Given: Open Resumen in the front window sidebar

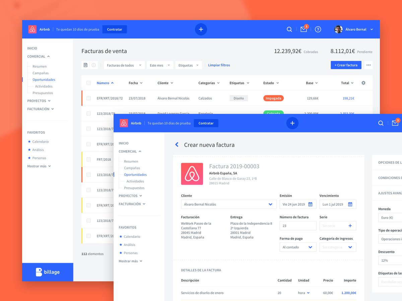Looking at the screenshot, I should [x=131, y=161].
